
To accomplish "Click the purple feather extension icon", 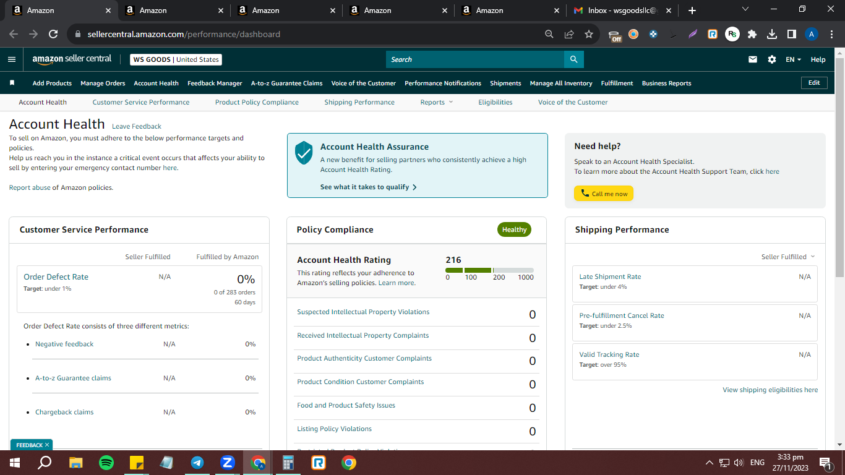I will [693, 34].
